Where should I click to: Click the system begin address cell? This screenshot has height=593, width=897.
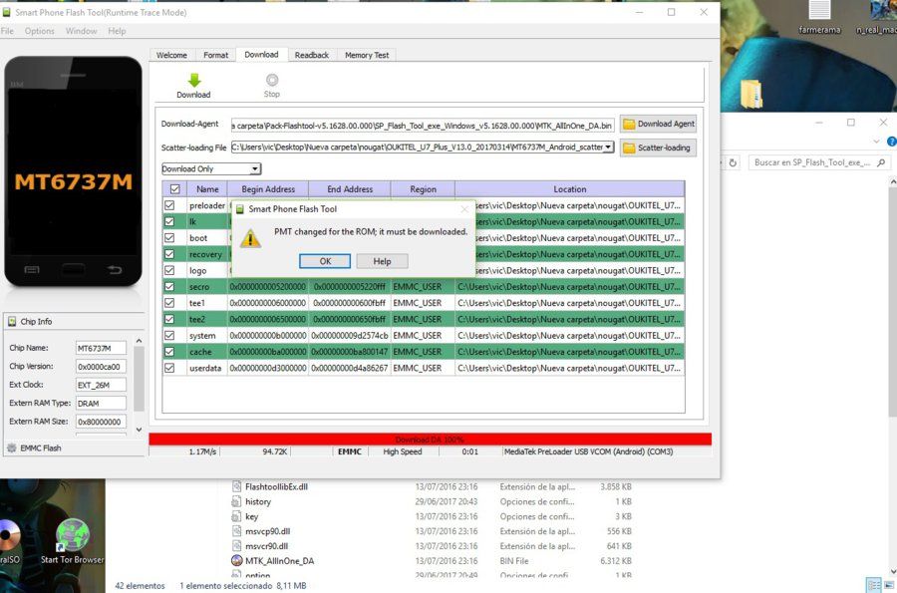pyautogui.click(x=268, y=335)
